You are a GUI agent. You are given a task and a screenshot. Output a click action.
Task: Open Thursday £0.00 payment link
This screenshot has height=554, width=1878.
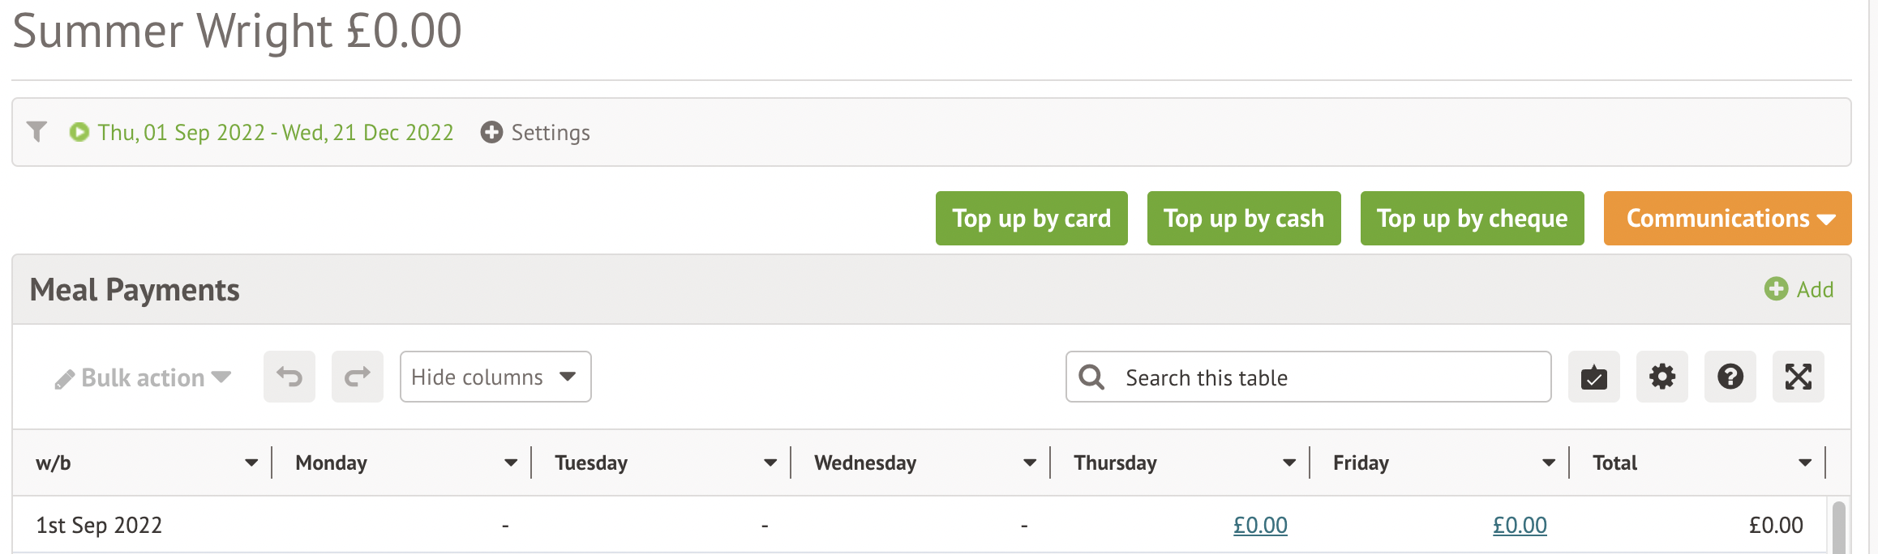click(x=1260, y=526)
